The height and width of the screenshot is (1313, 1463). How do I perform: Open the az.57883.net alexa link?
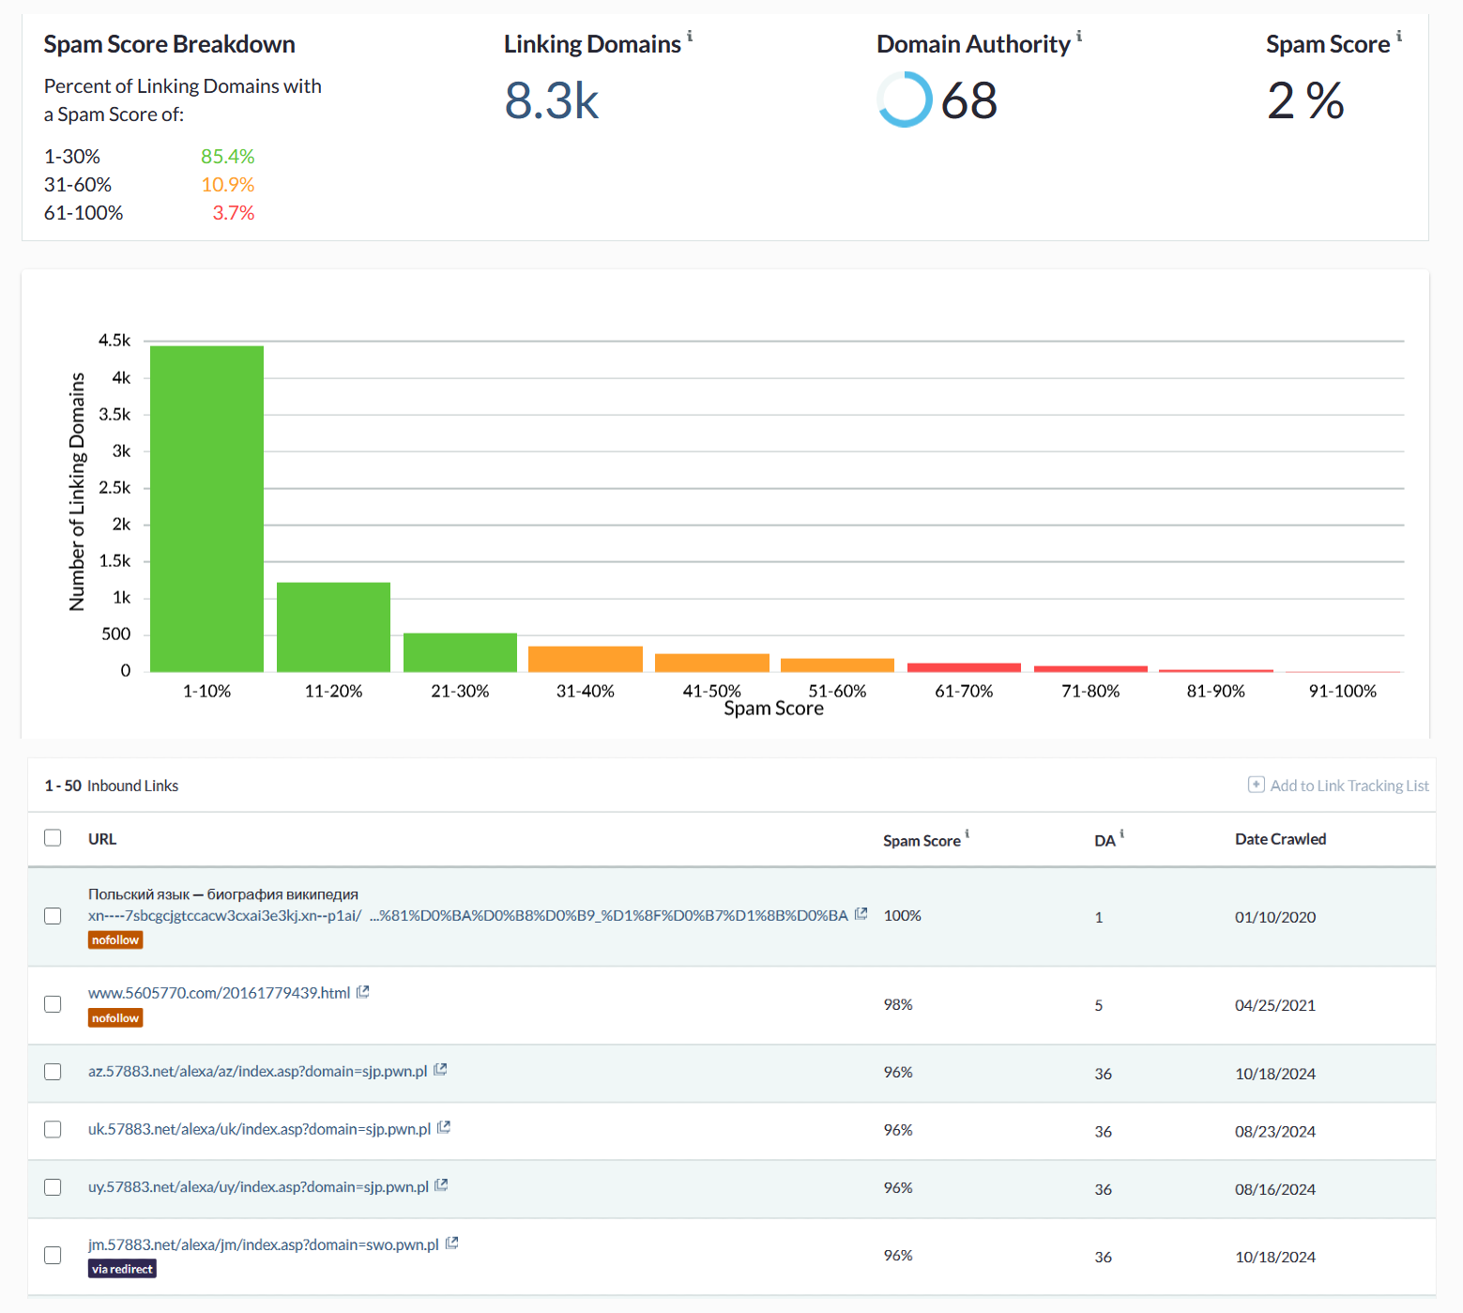coord(257,1071)
